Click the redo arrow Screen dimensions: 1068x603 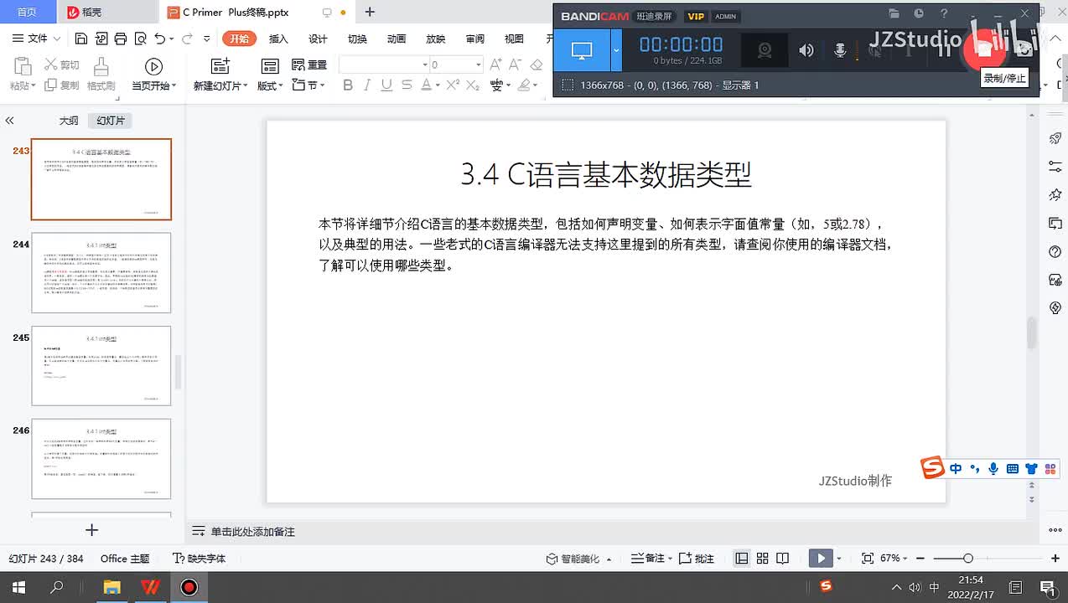pos(187,39)
